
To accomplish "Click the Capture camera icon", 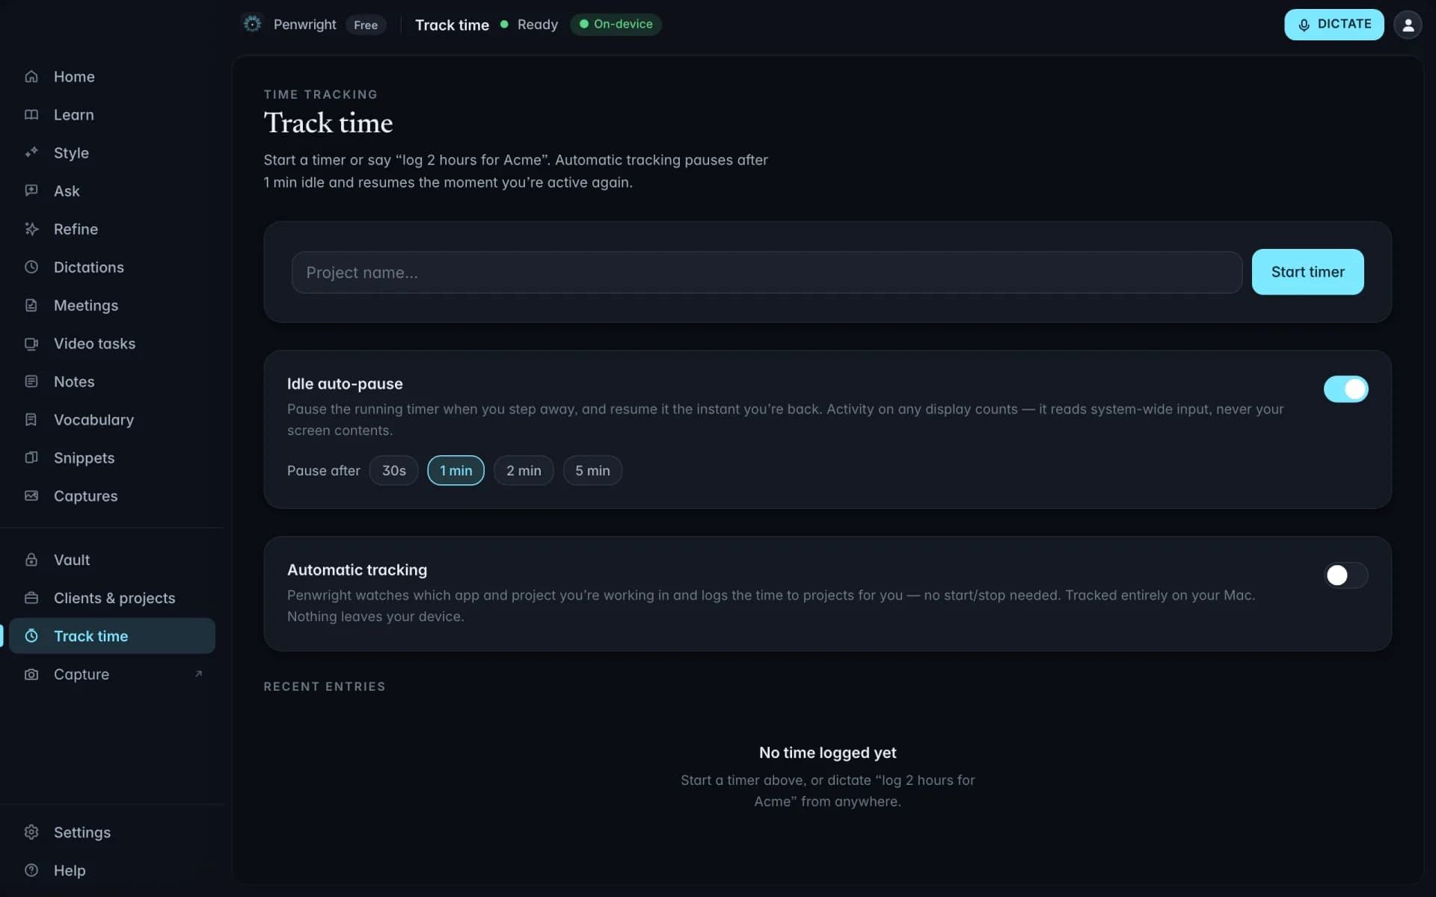I will (x=31, y=673).
